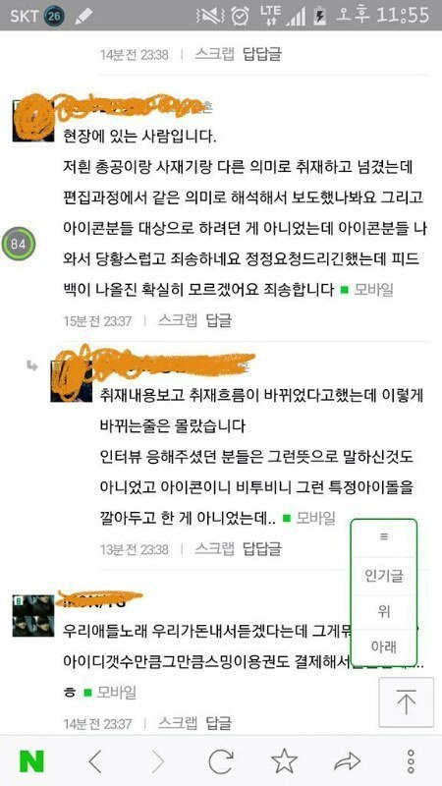Tap 답답글 under the 13분 전 reply

(x=261, y=548)
